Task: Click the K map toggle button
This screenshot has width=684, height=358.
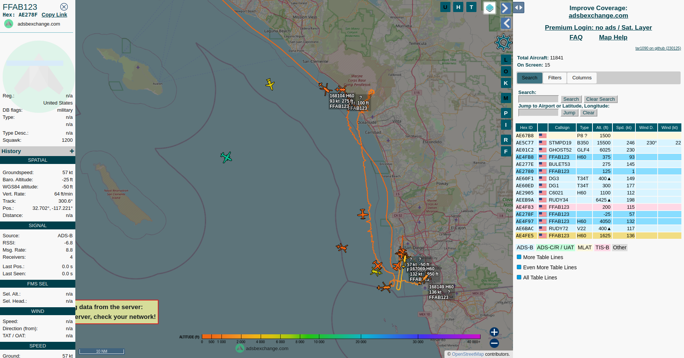Action: click(506, 83)
